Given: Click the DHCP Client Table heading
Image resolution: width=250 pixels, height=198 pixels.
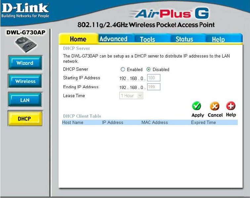Looking at the screenshot, I should tap(82, 116).
